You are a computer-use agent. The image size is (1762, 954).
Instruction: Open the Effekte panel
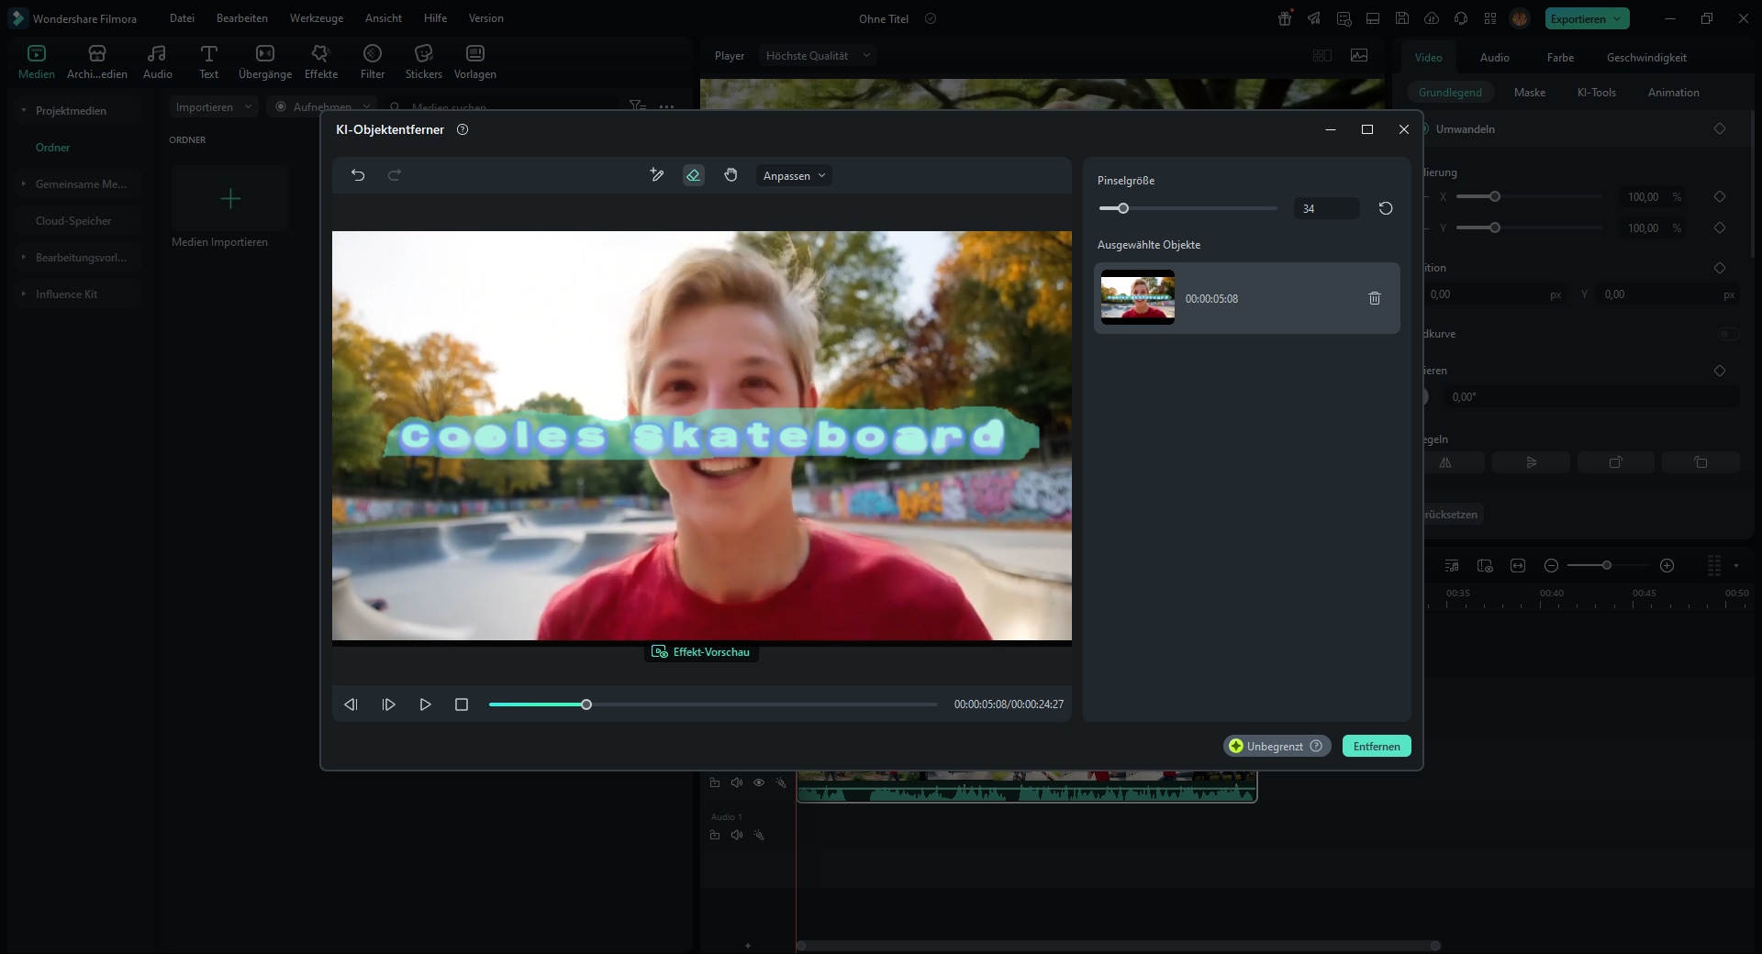(321, 61)
